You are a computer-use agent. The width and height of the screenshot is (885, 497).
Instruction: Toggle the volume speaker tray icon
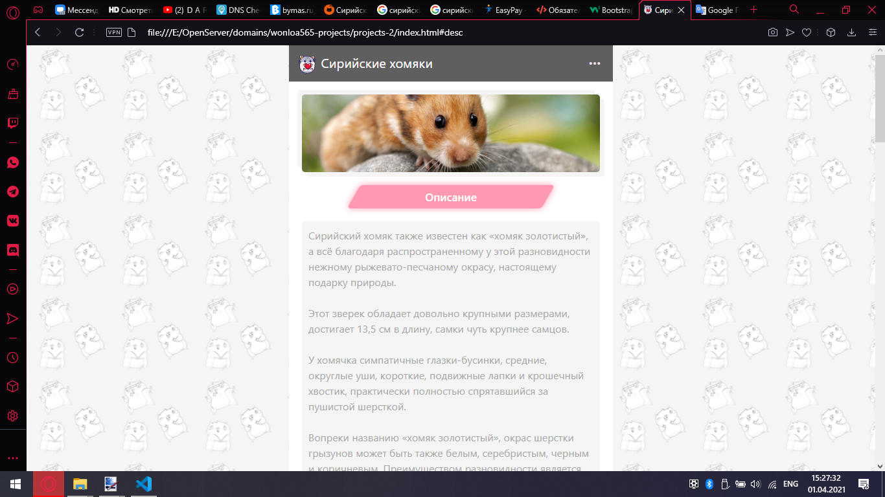tap(755, 483)
